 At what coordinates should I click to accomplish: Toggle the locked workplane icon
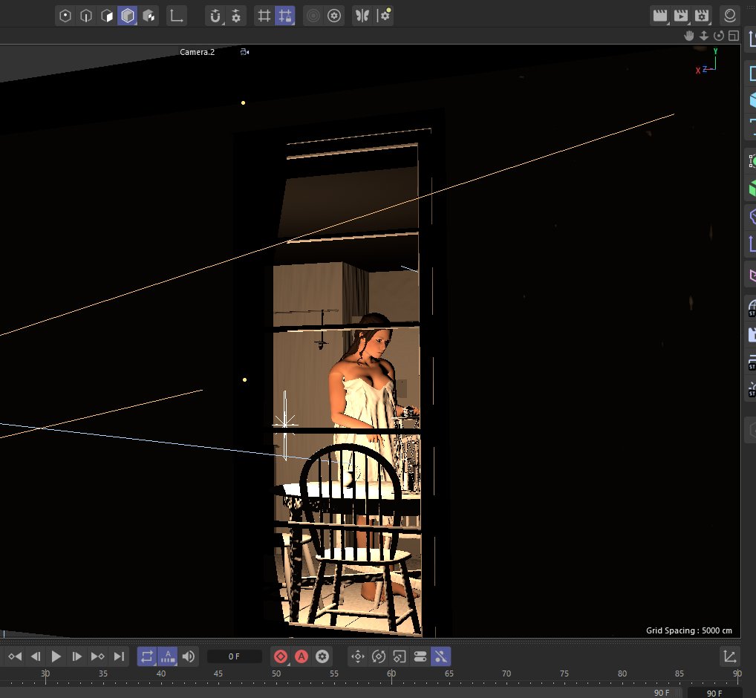(285, 16)
